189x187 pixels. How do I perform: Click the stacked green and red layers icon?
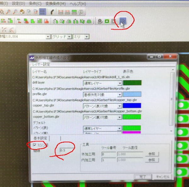coord(26,21)
